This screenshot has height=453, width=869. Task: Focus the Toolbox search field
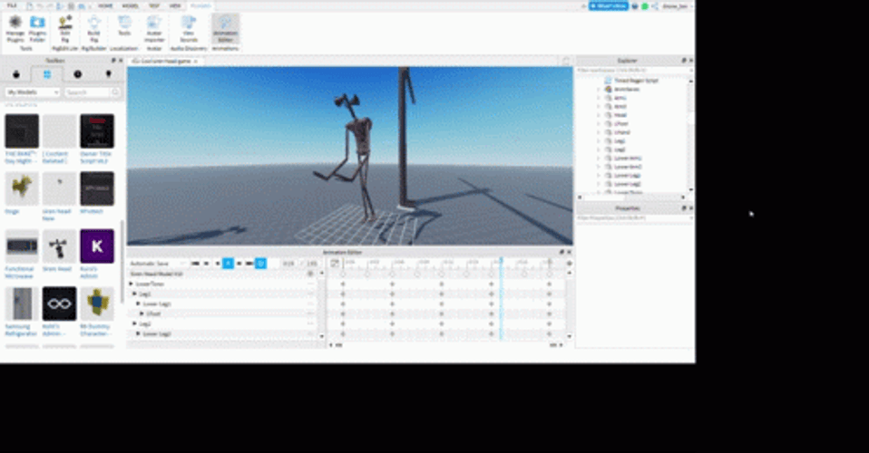[x=87, y=92]
